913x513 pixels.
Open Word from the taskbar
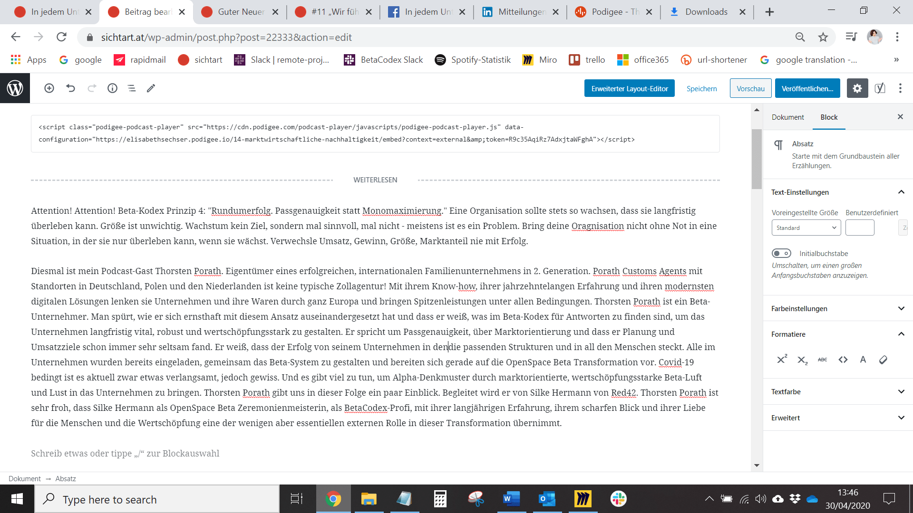[x=511, y=499]
